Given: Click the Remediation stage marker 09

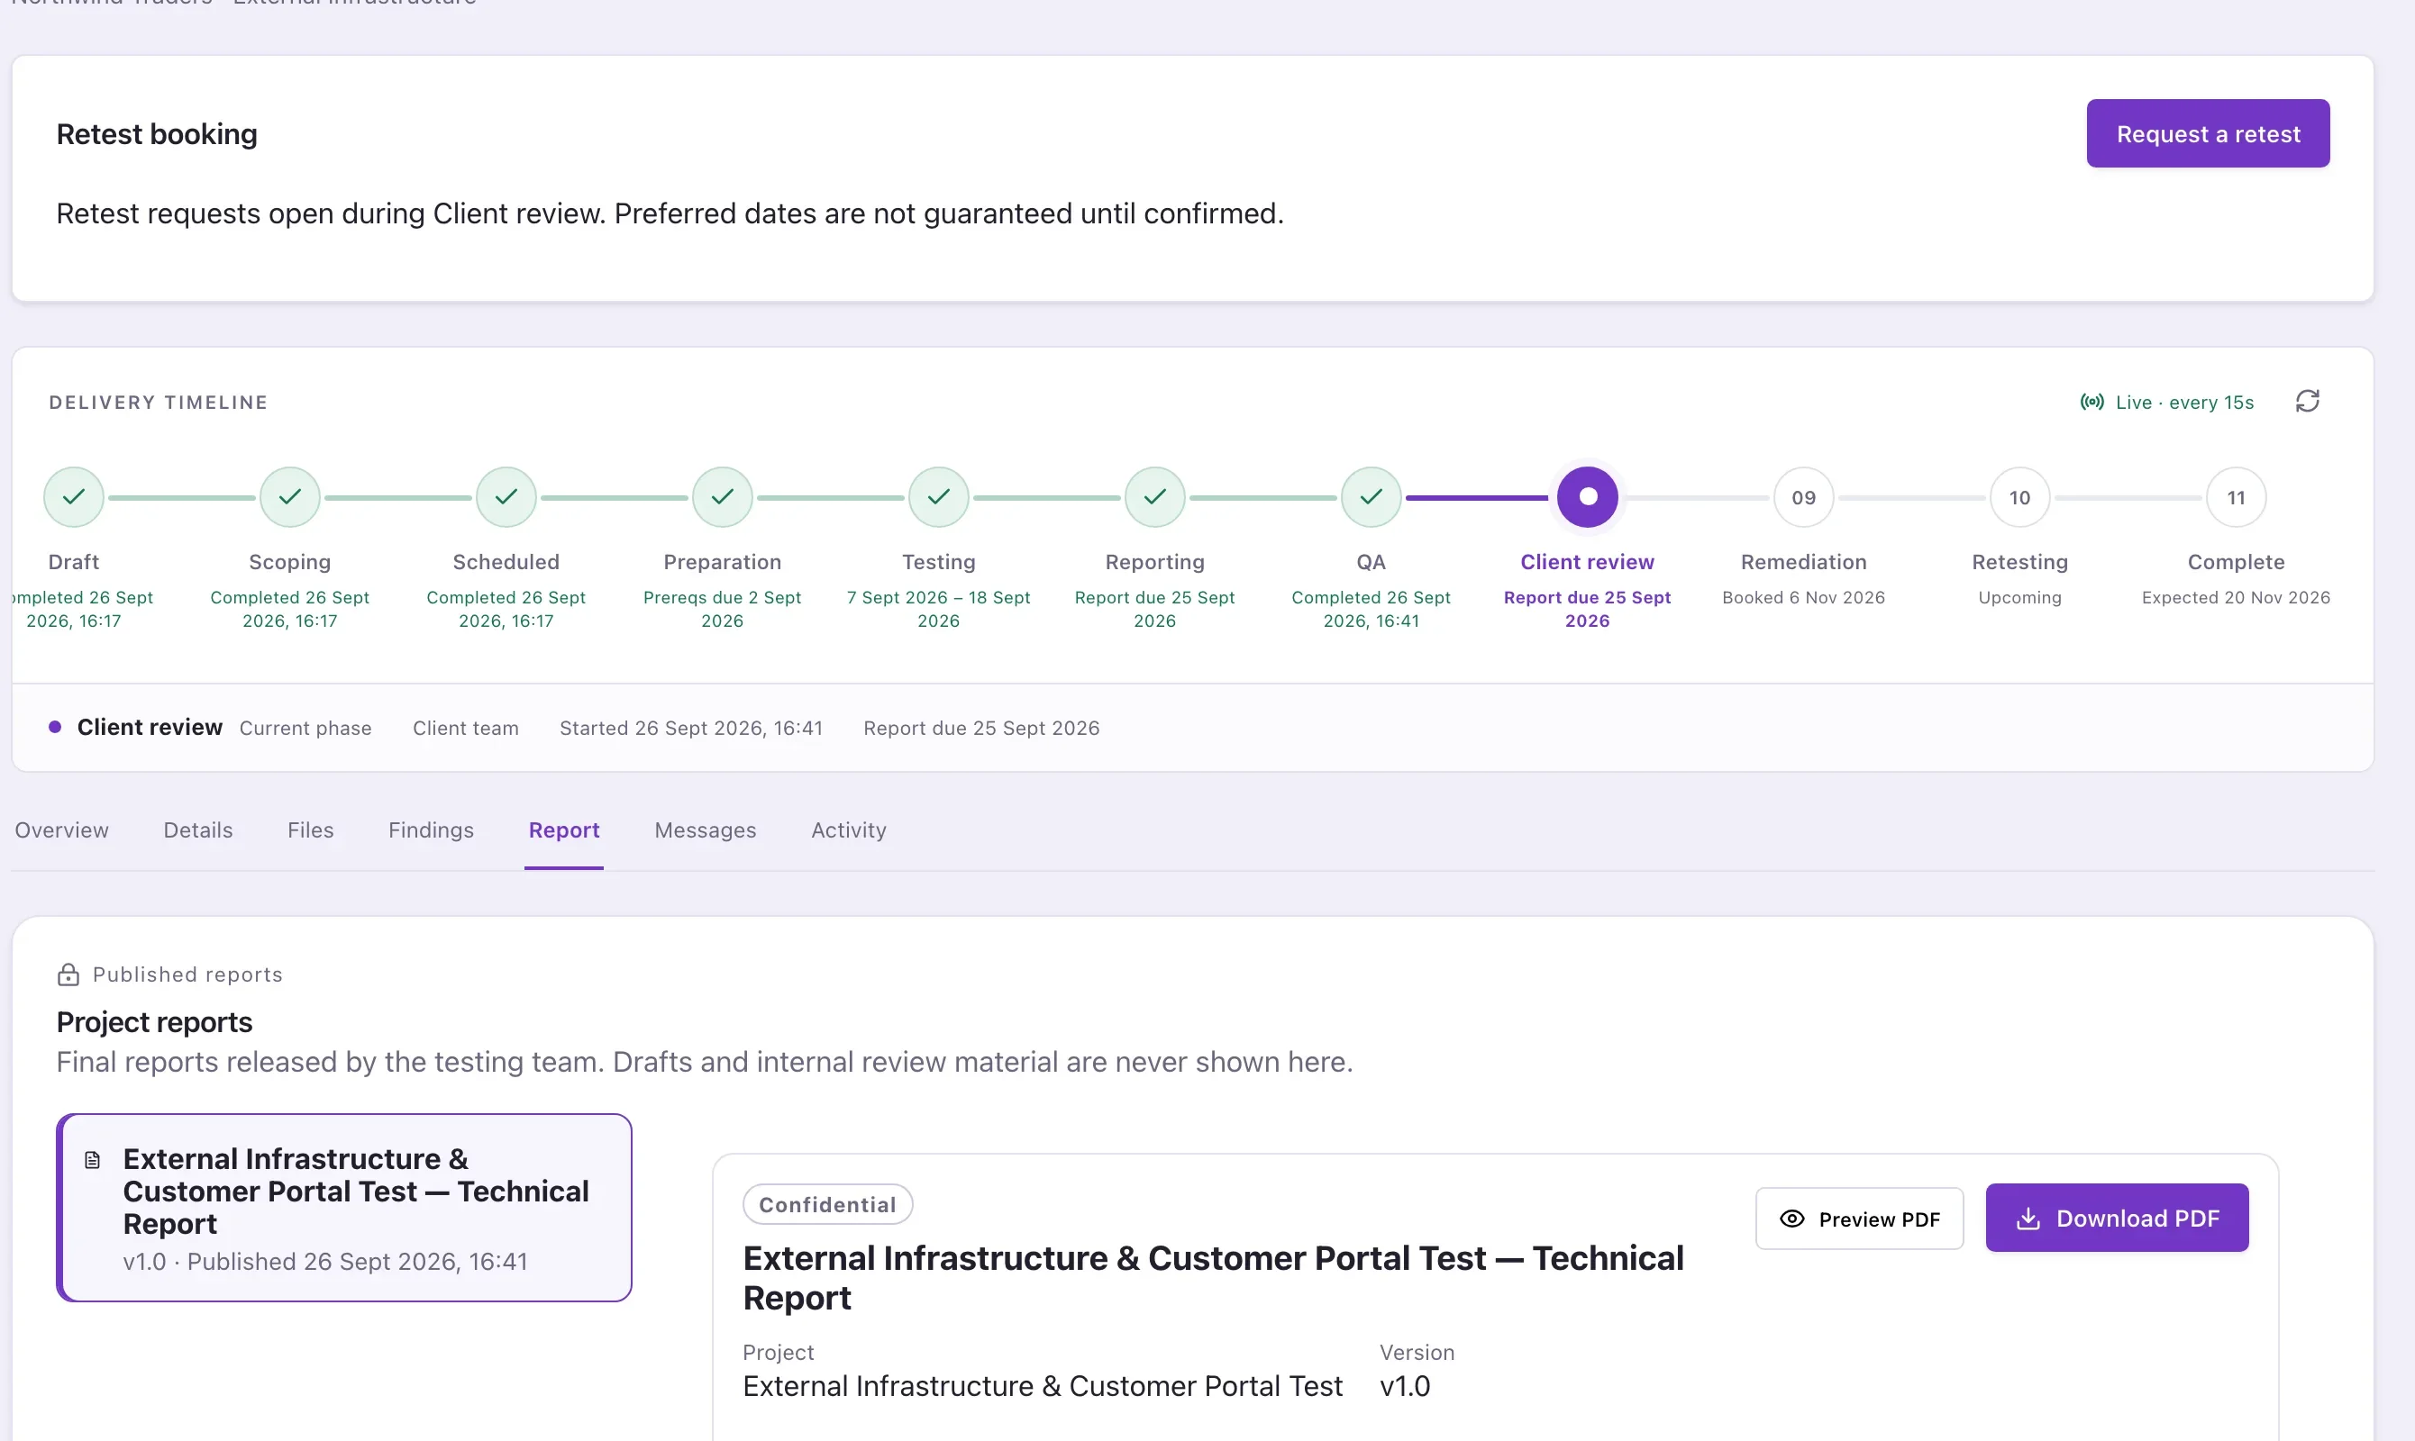Looking at the screenshot, I should point(1803,497).
